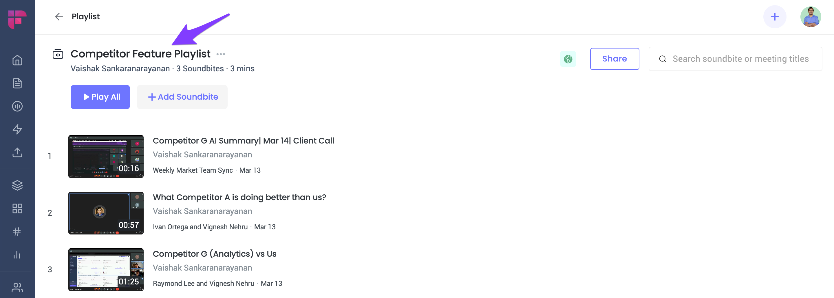Click the plus create button at top right
The width and height of the screenshot is (834, 298).
pos(774,17)
